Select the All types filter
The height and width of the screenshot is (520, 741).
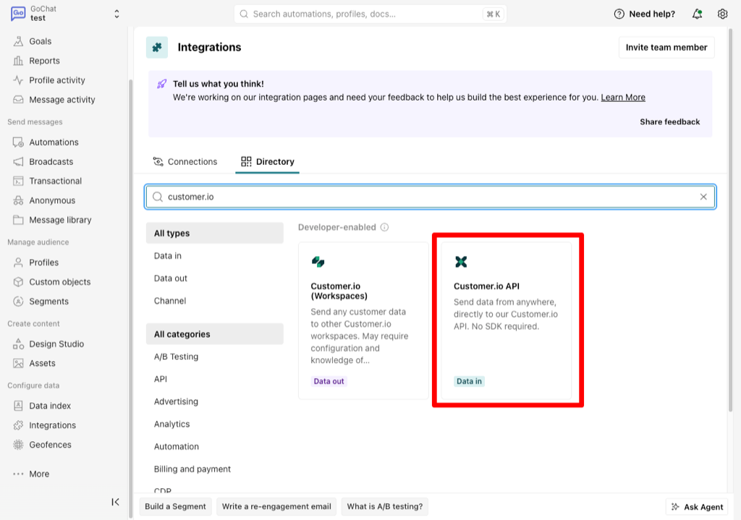point(214,234)
